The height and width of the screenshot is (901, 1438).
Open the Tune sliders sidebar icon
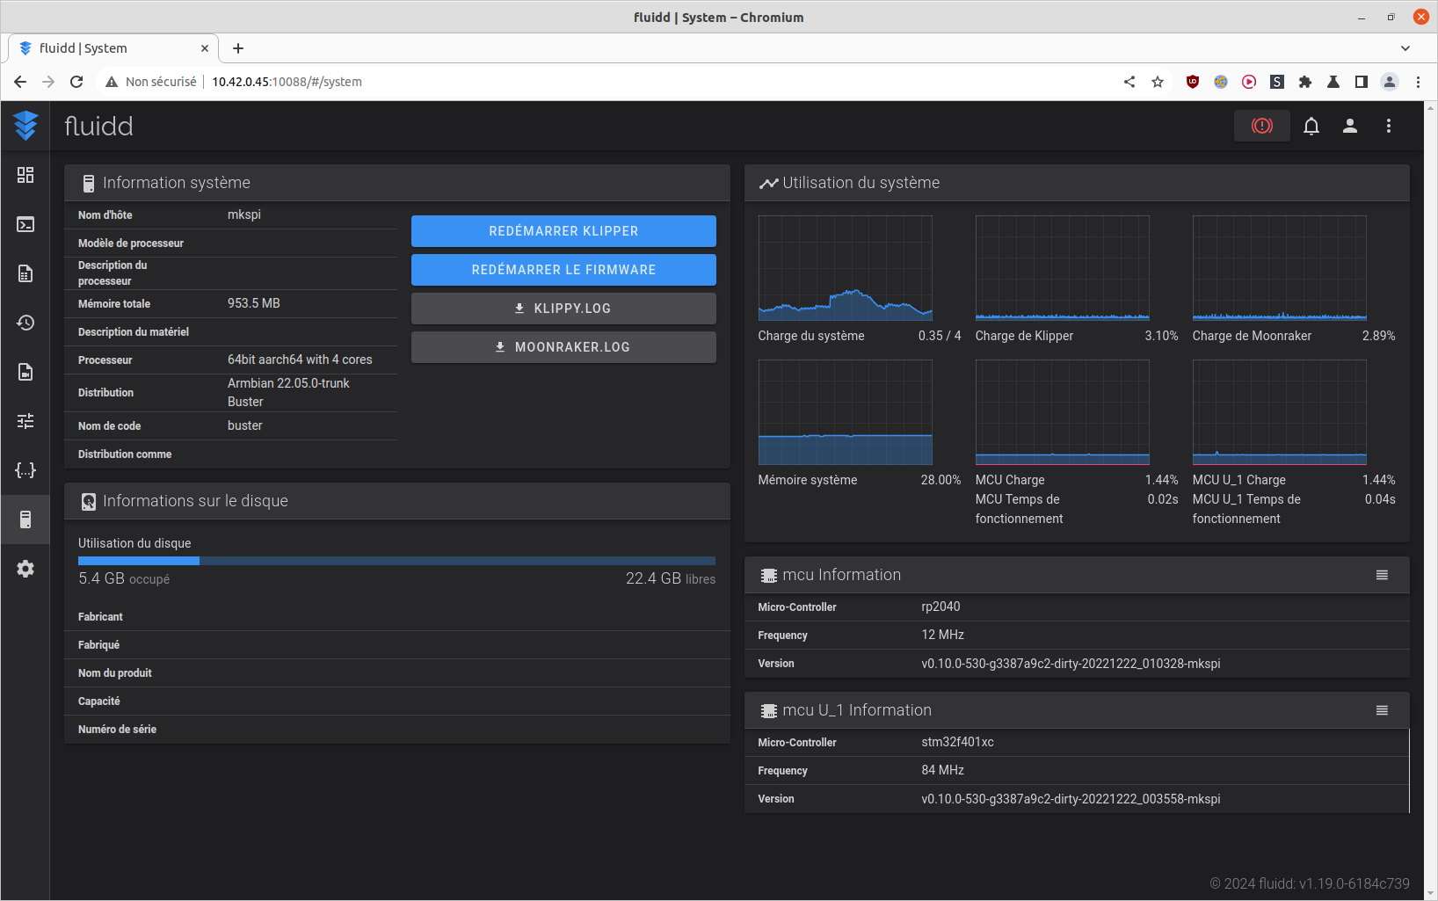pyautogui.click(x=25, y=421)
